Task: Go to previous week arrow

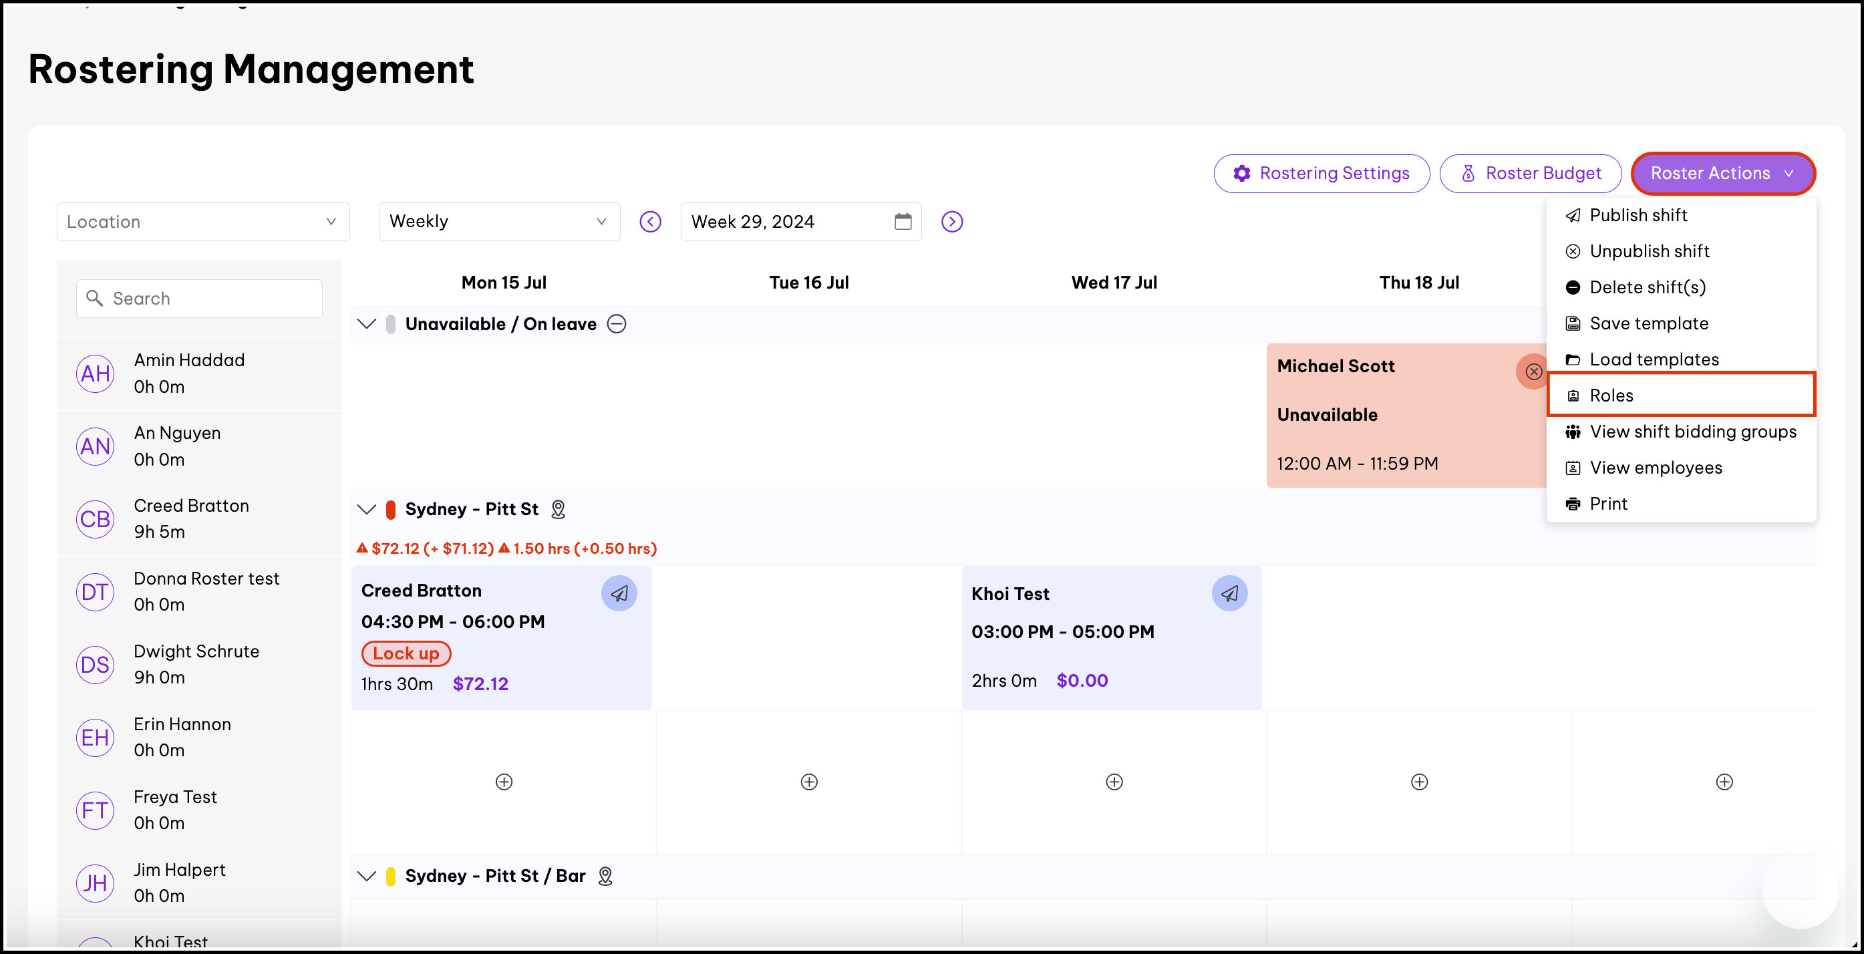Action: 650,222
